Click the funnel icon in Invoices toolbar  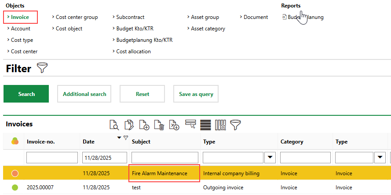(235, 125)
